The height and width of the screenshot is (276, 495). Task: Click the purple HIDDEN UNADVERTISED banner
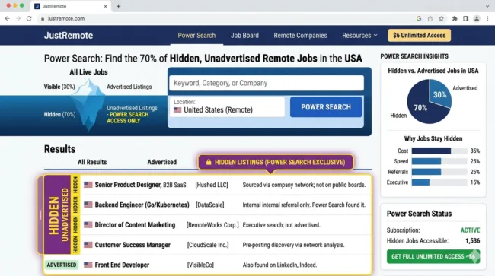tap(57, 215)
